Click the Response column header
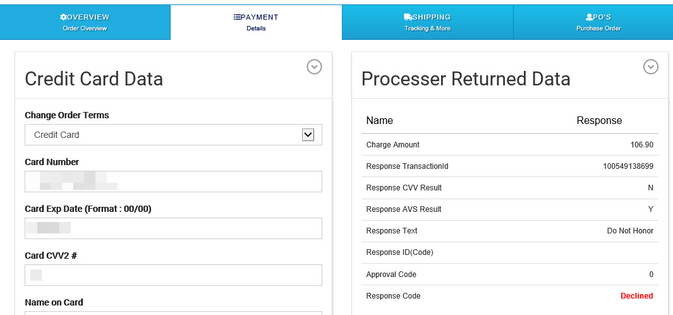This screenshot has height=315, width=673. pyautogui.click(x=599, y=121)
